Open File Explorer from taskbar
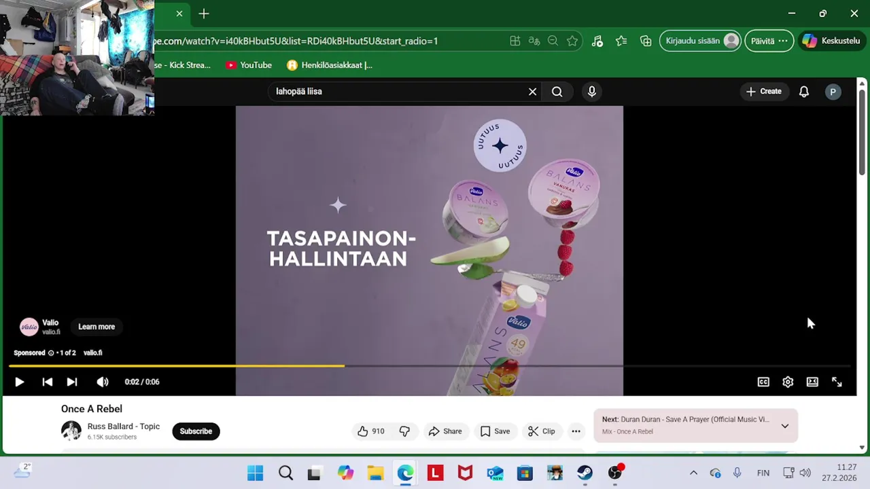 click(375, 473)
